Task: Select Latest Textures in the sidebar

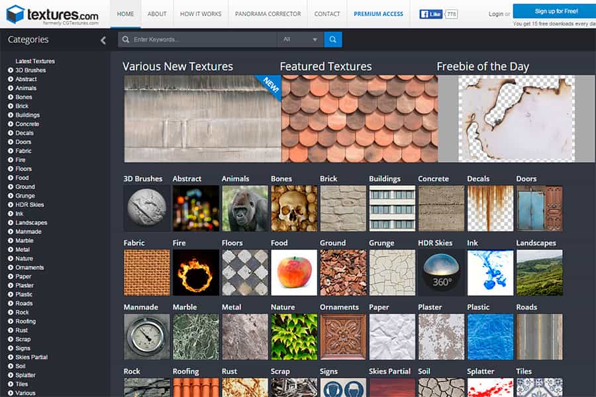Action: 35,62
